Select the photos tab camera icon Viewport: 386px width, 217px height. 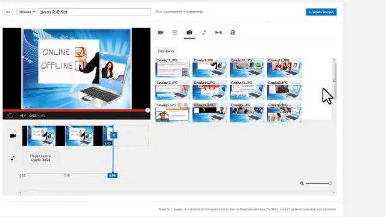(x=189, y=32)
